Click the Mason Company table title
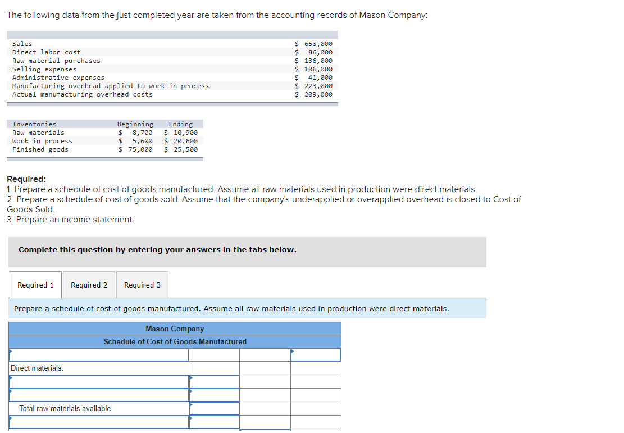Screen dimensions: 624x433 pyautogui.click(x=175, y=329)
